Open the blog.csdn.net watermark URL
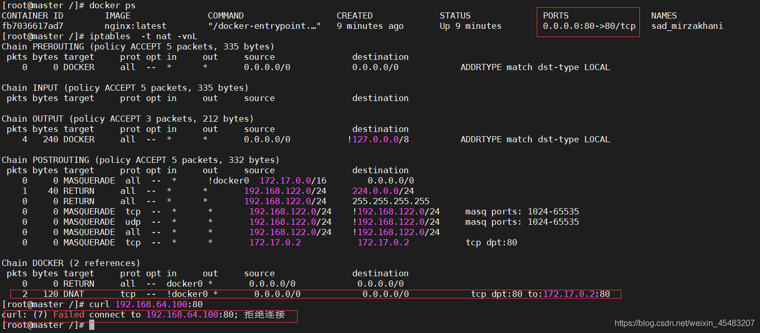 (684, 323)
